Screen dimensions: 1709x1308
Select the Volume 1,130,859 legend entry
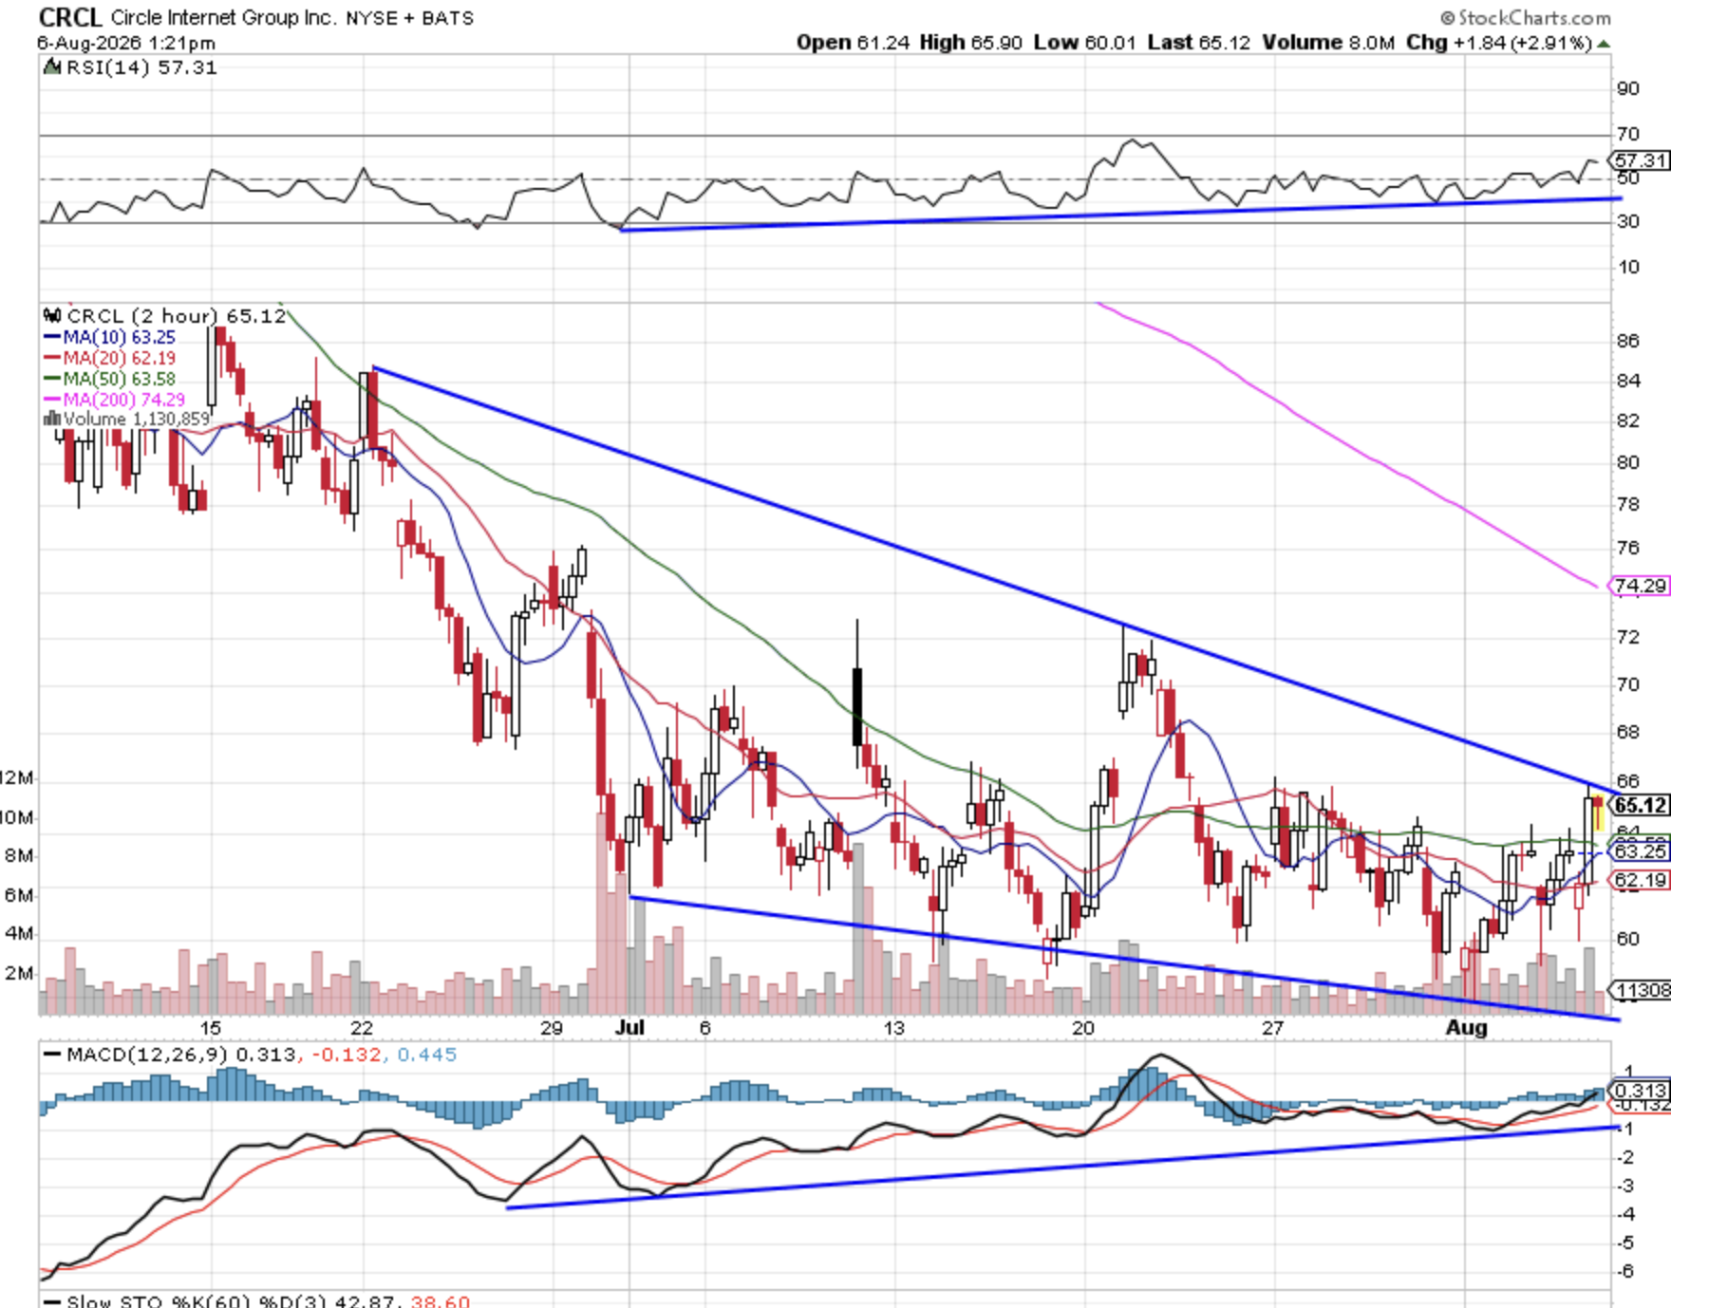[137, 419]
